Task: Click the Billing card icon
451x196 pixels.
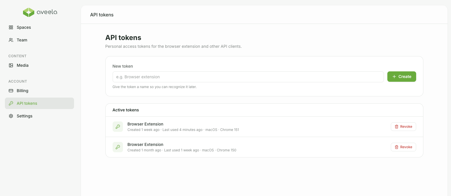Action: 11,91
